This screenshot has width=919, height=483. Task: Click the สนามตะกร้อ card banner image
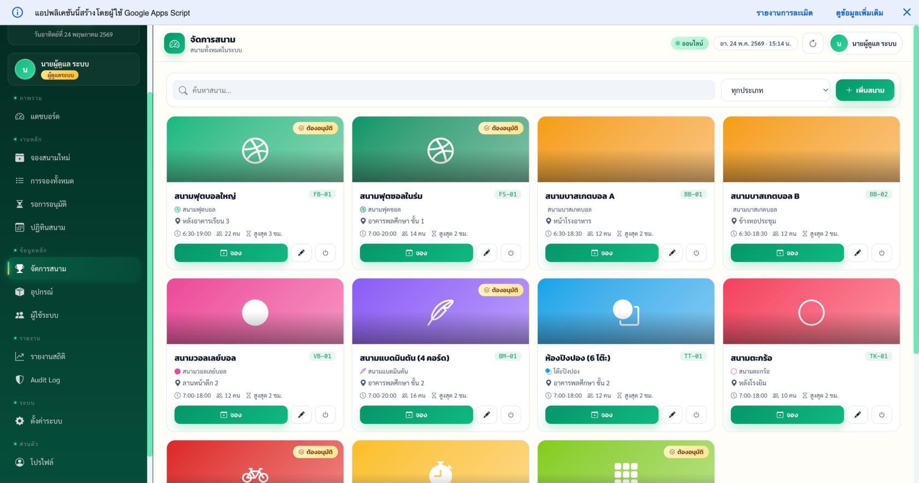click(x=811, y=311)
